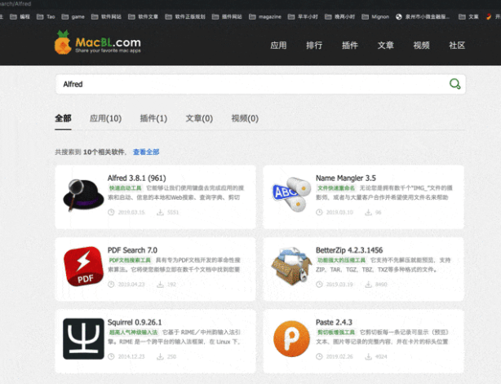501x384 pixels.
Task: Click the PDF文档搜索工具 tag
Action: coord(130,260)
